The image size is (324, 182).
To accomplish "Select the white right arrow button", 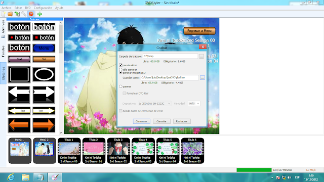I will [x=44, y=95].
